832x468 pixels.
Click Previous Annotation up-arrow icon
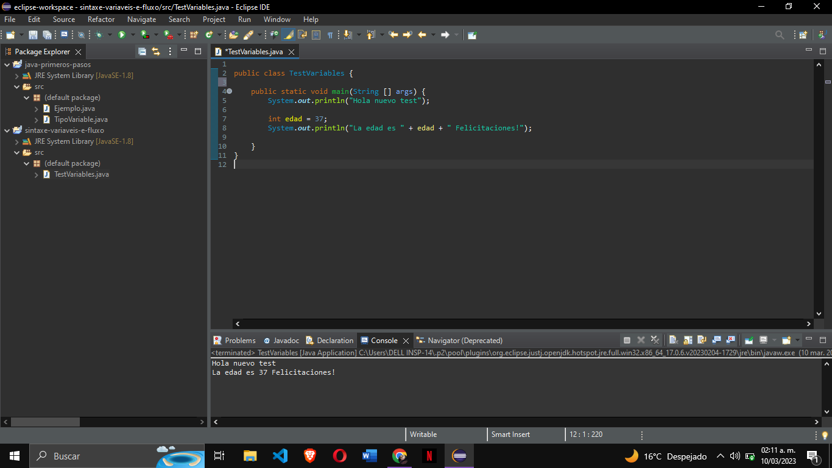(x=371, y=35)
